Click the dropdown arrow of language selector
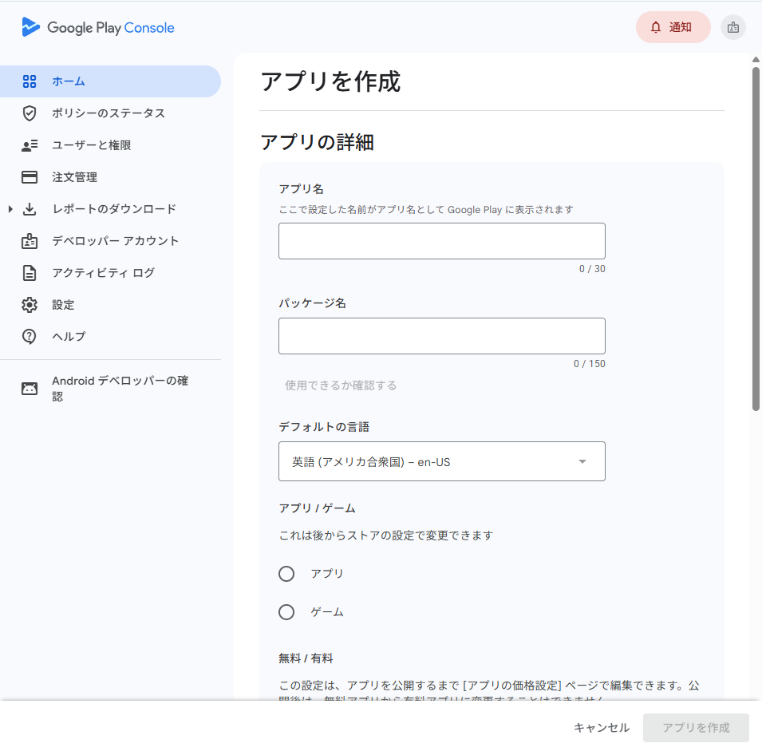The width and height of the screenshot is (762, 755). pyautogui.click(x=582, y=461)
